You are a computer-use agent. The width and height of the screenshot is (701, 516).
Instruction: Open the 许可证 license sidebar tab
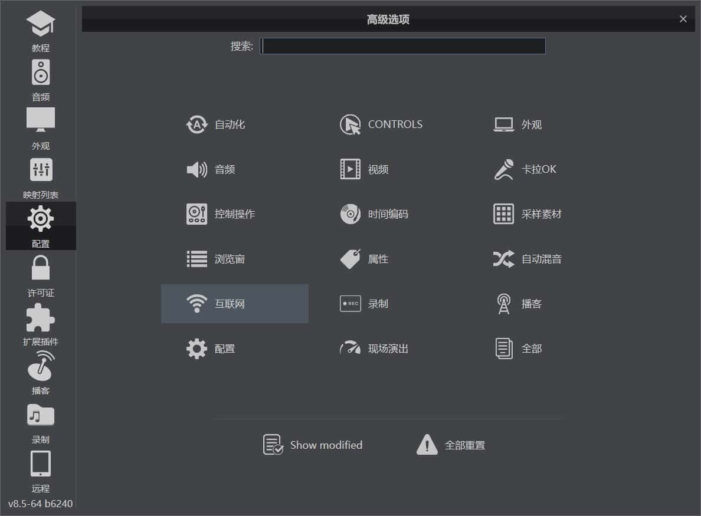tap(41, 275)
